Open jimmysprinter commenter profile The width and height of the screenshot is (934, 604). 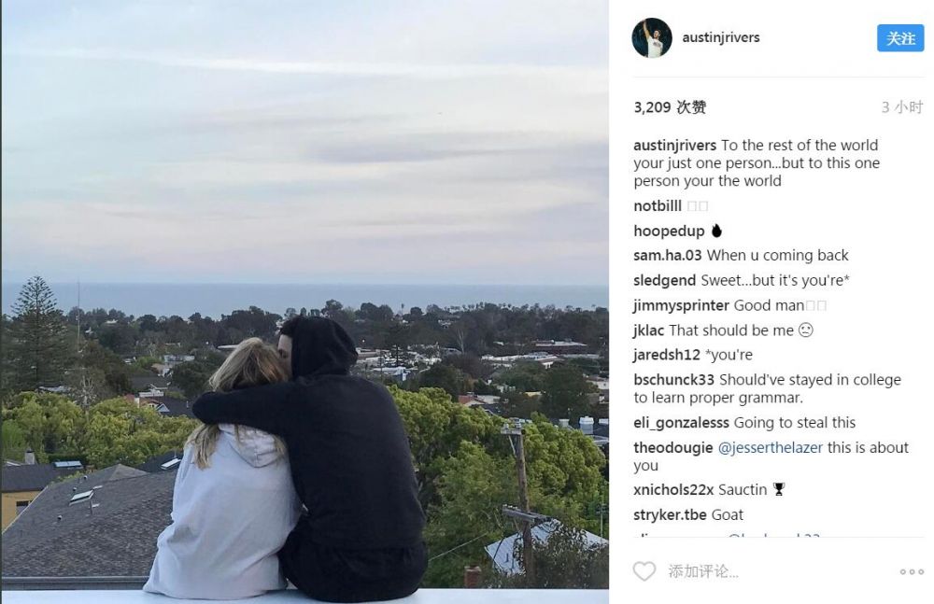pyautogui.click(x=681, y=305)
